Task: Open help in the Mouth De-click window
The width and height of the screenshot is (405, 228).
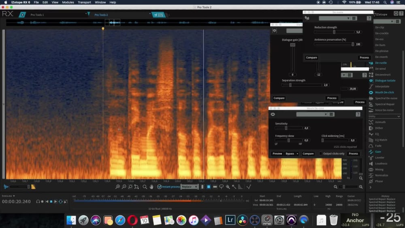Action: click(x=358, y=114)
